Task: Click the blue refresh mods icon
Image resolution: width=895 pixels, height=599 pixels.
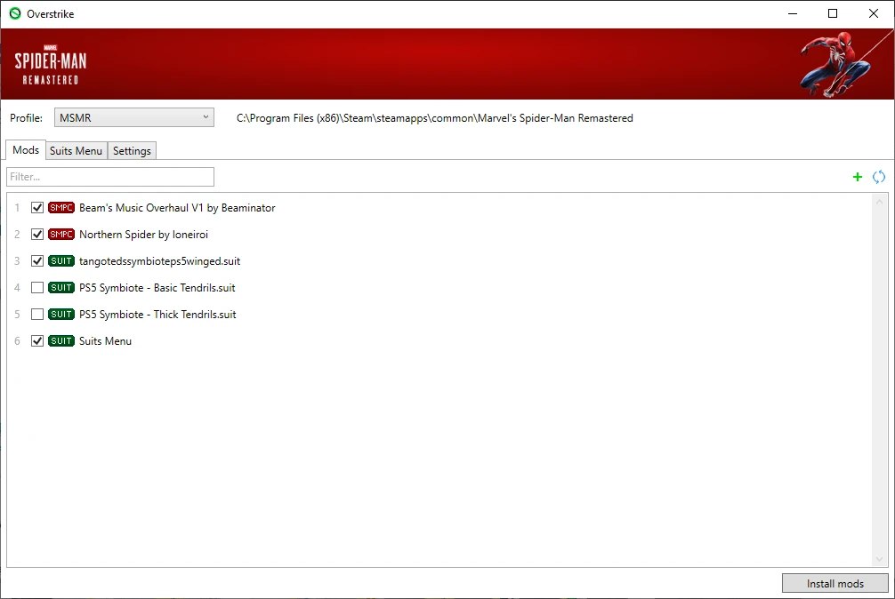Action: point(878,177)
